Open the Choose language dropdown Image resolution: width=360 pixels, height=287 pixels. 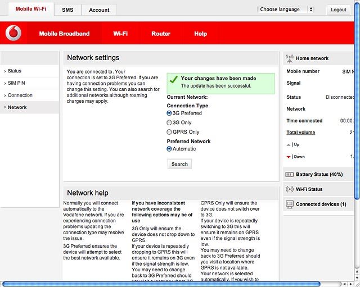point(286,10)
